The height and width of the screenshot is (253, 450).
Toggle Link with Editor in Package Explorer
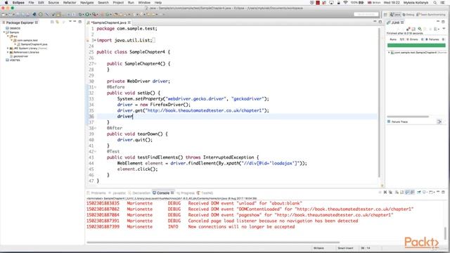pyautogui.click(x=58, y=22)
